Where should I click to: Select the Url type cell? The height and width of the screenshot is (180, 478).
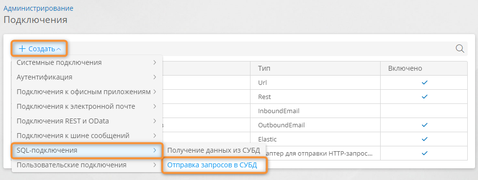pyautogui.click(x=315, y=82)
